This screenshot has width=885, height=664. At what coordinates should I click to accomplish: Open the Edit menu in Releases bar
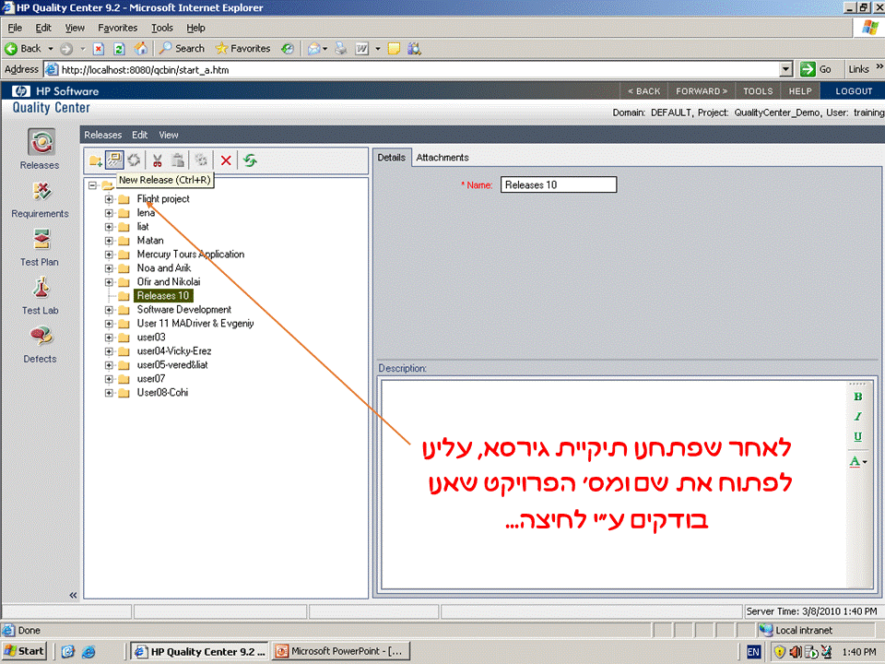[x=139, y=135]
